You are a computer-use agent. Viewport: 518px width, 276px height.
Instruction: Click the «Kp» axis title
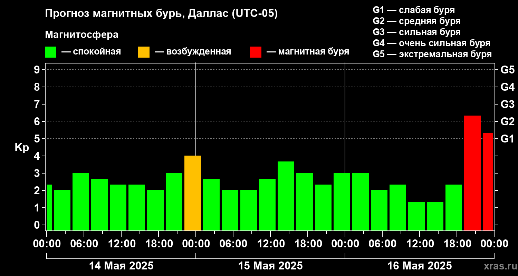tap(22, 148)
